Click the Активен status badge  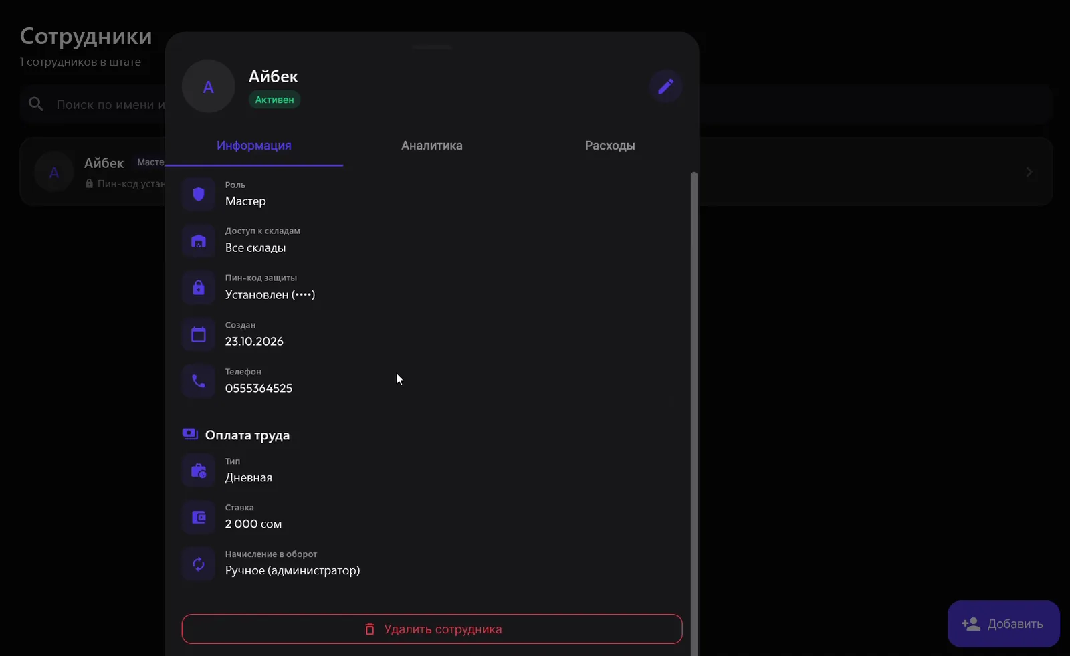point(274,100)
